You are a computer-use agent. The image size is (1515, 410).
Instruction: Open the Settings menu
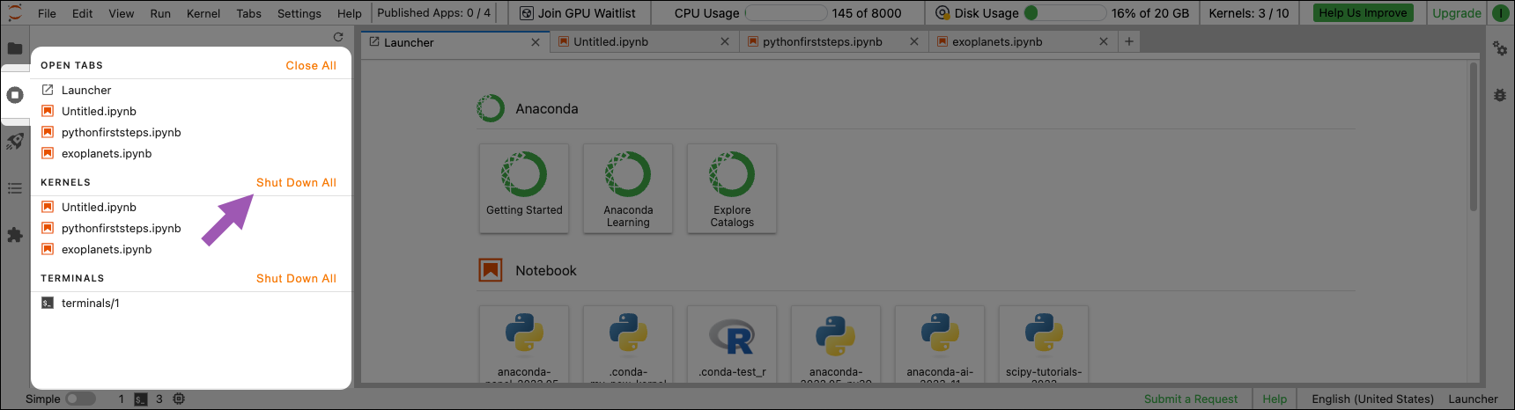[299, 13]
